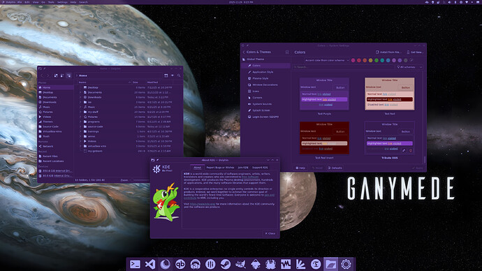Go back from Colors & Themes

pos(244,52)
